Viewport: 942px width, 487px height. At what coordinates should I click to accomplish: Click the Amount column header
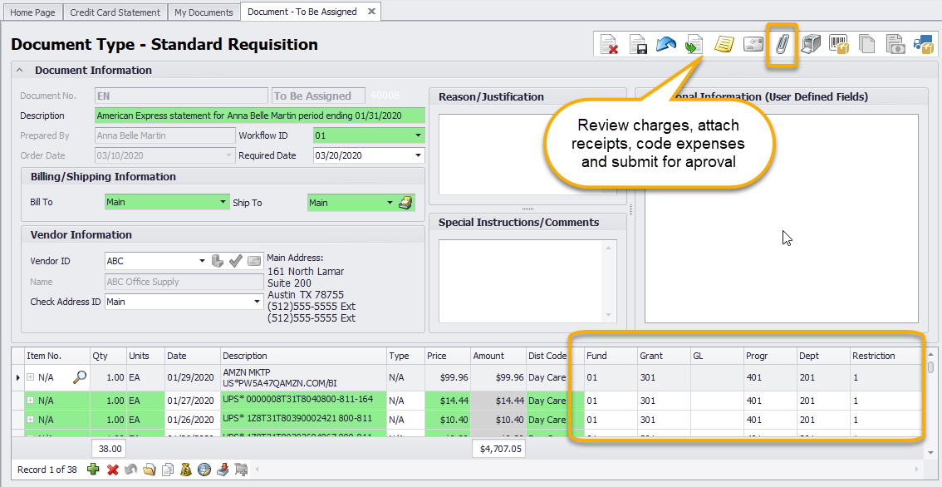[x=488, y=356]
